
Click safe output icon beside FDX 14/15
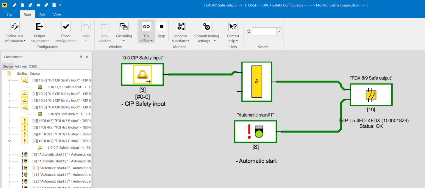[40, 87]
